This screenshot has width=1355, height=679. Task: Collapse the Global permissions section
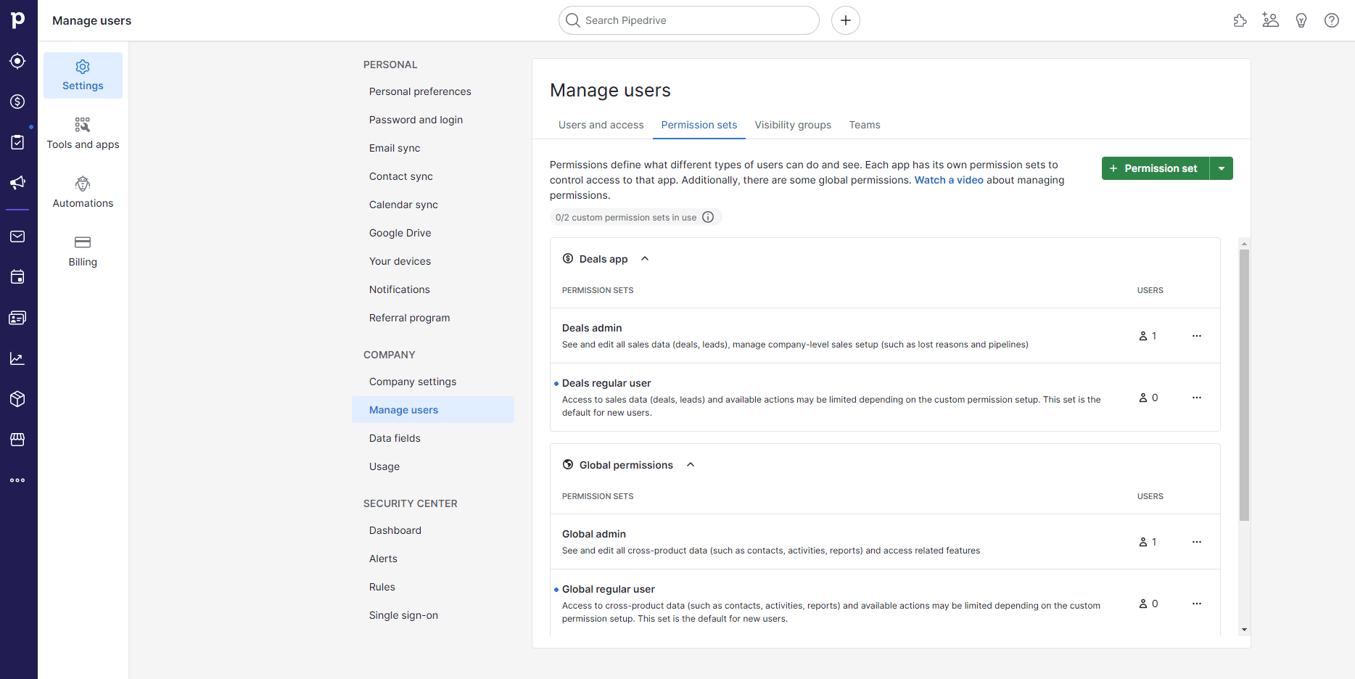691,465
